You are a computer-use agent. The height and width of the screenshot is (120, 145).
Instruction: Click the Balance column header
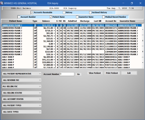pos(46,21)
